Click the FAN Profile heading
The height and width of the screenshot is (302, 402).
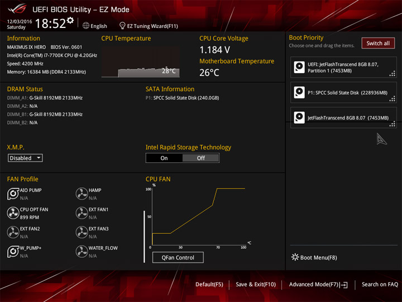coord(22,179)
